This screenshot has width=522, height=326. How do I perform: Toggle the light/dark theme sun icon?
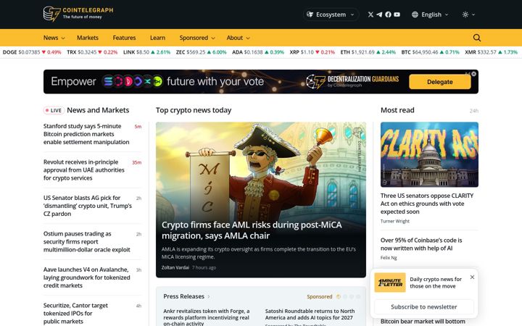[465, 14]
